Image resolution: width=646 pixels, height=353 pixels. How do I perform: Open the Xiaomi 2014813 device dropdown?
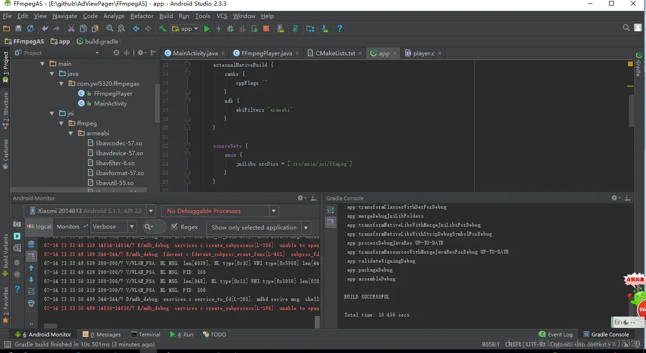90,211
